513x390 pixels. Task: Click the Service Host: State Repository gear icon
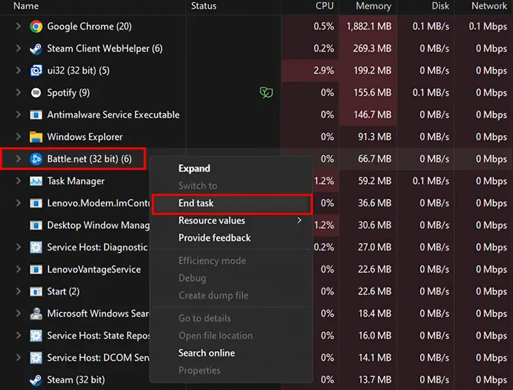pos(36,336)
